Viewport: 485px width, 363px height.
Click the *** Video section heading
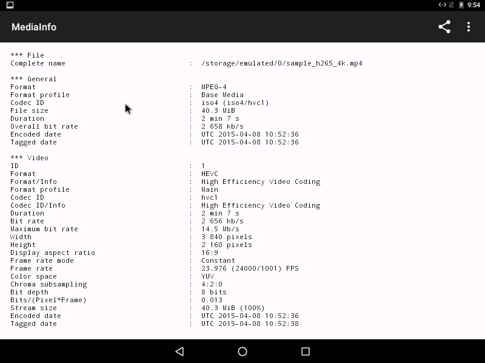[29, 158]
